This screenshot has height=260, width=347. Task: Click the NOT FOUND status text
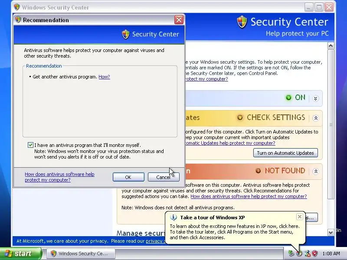point(285,171)
